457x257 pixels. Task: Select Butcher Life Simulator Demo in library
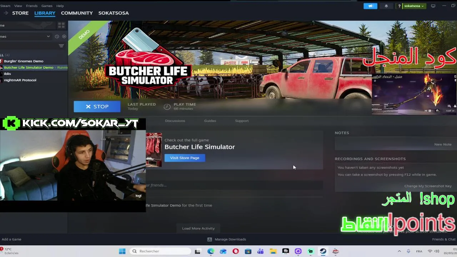pos(34,67)
